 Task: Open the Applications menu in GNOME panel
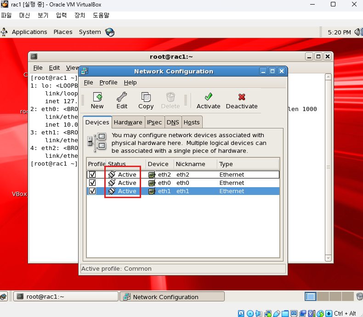(29, 32)
